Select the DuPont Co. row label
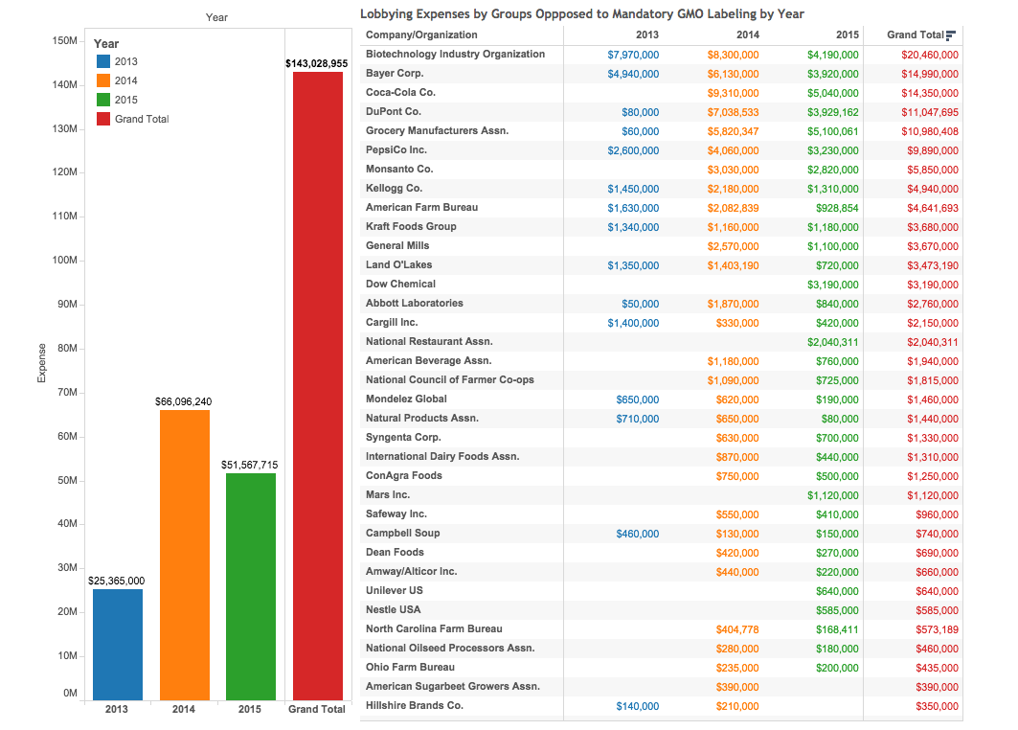 (x=394, y=112)
